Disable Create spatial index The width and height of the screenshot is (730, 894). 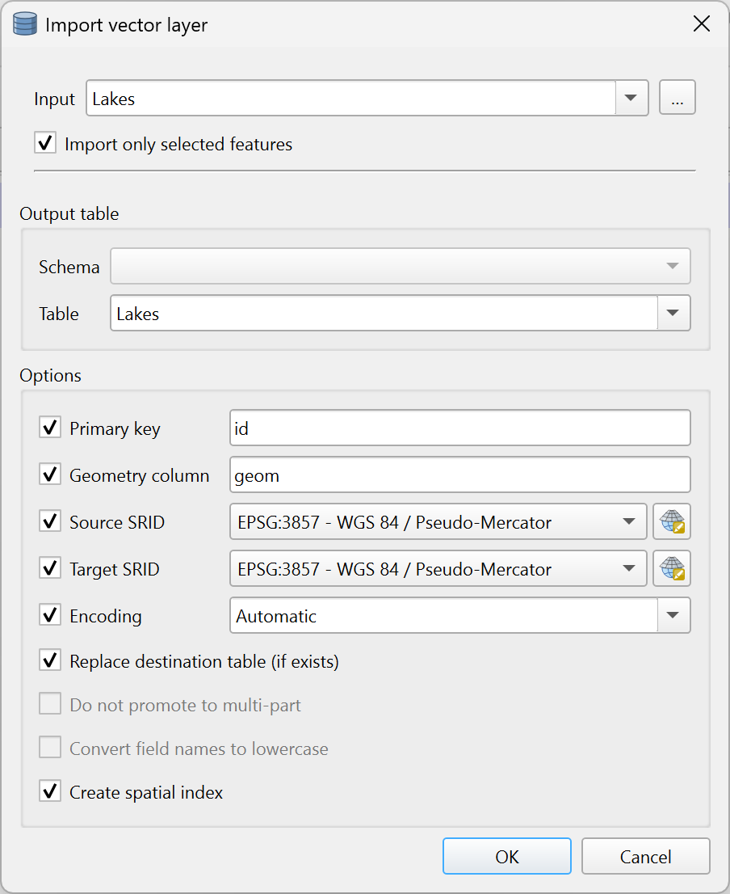[50, 792]
